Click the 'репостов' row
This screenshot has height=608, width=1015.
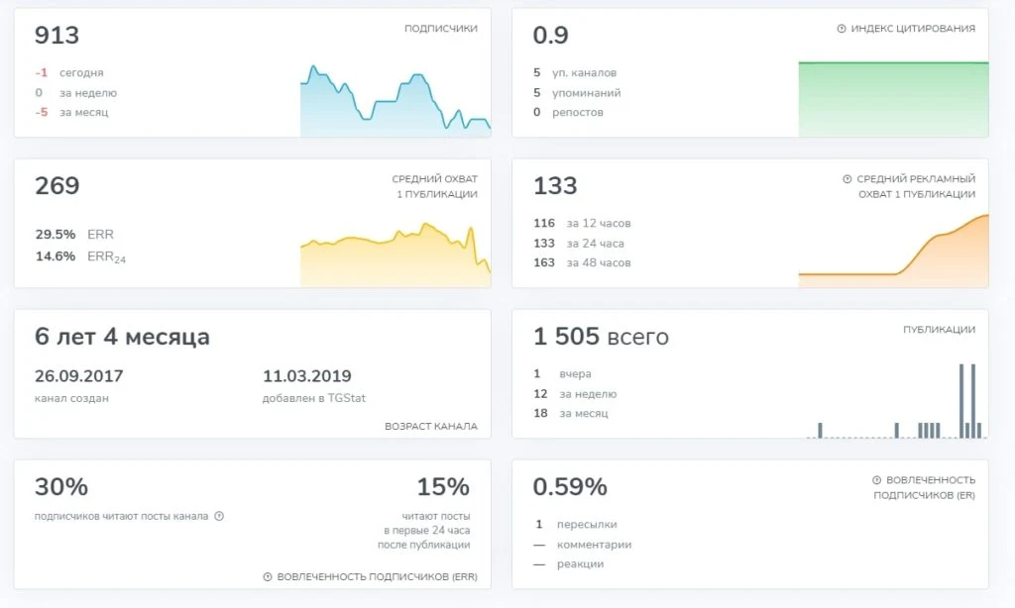[x=568, y=113]
